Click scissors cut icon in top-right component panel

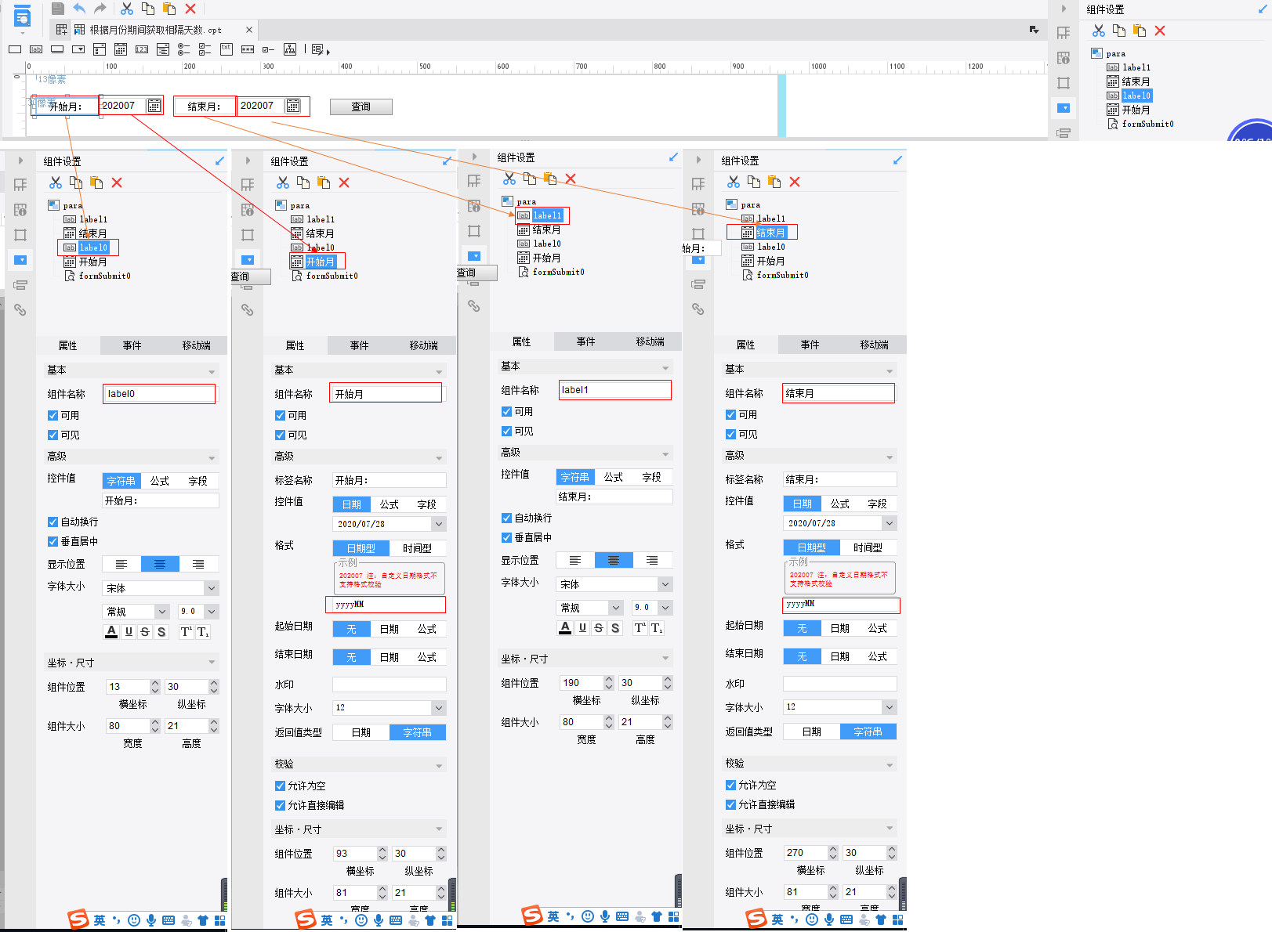tap(1099, 31)
